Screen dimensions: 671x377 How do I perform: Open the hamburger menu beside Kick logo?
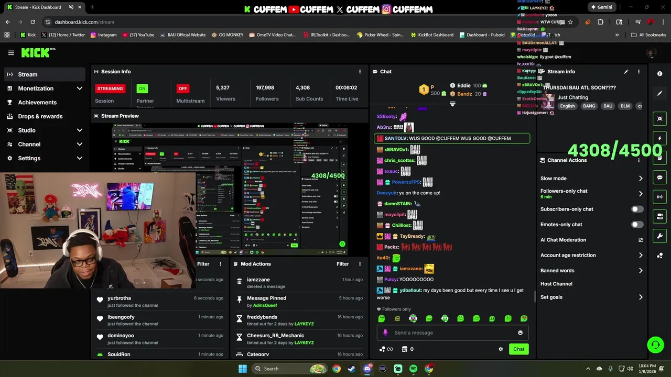pyautogui.click(x=11, y=52)
